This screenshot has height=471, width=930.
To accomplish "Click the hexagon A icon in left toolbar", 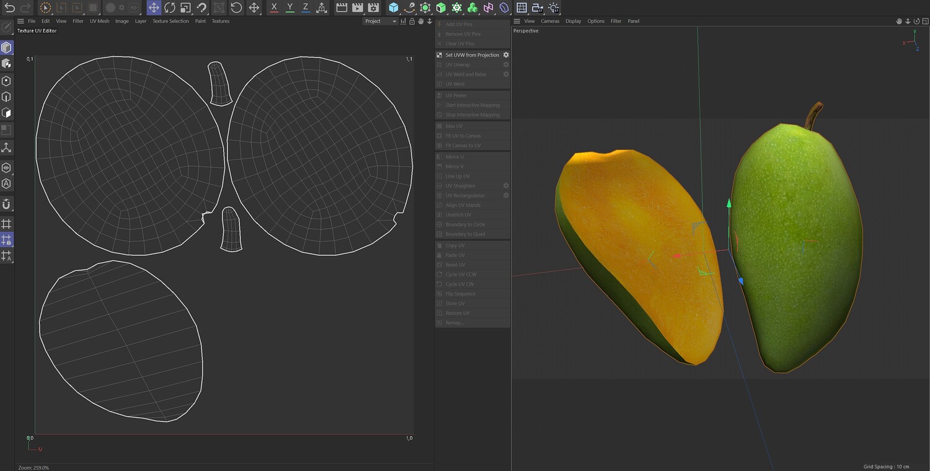I will 6,183.
